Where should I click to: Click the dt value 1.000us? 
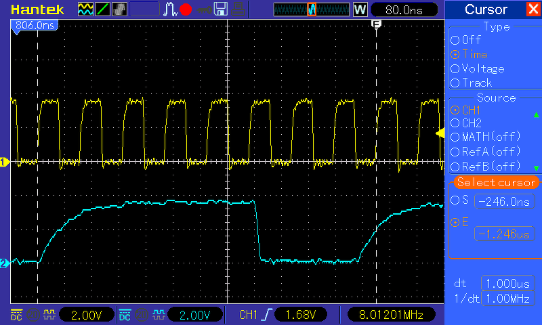[507, 284]
